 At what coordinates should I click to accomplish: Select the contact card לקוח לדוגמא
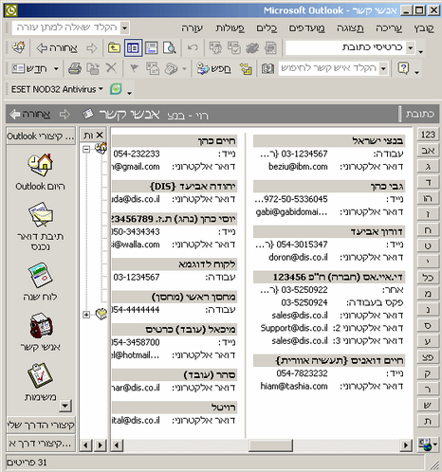(x=175, y=264)
